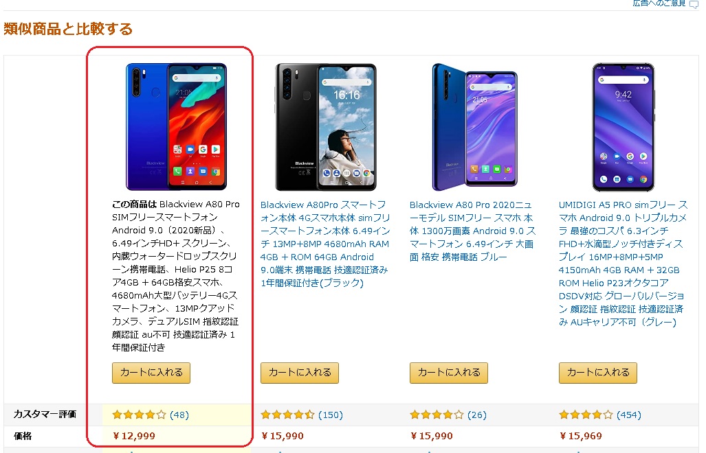This screenshot has width=706, height=453.
Task: Open UMIDIGI A5 PRO sim-free title link
Action: click(623, 264)
